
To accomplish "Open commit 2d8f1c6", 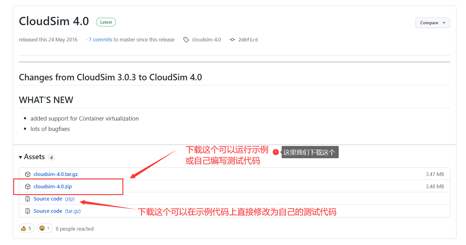I will pyautogui.click(x=247, y=39).
